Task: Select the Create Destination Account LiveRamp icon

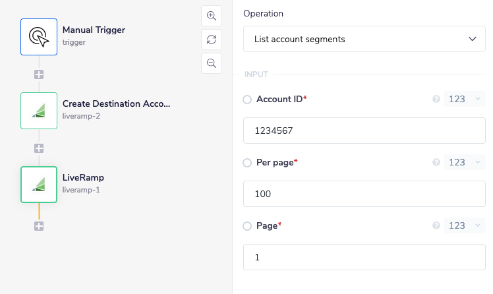Action: 39,111
